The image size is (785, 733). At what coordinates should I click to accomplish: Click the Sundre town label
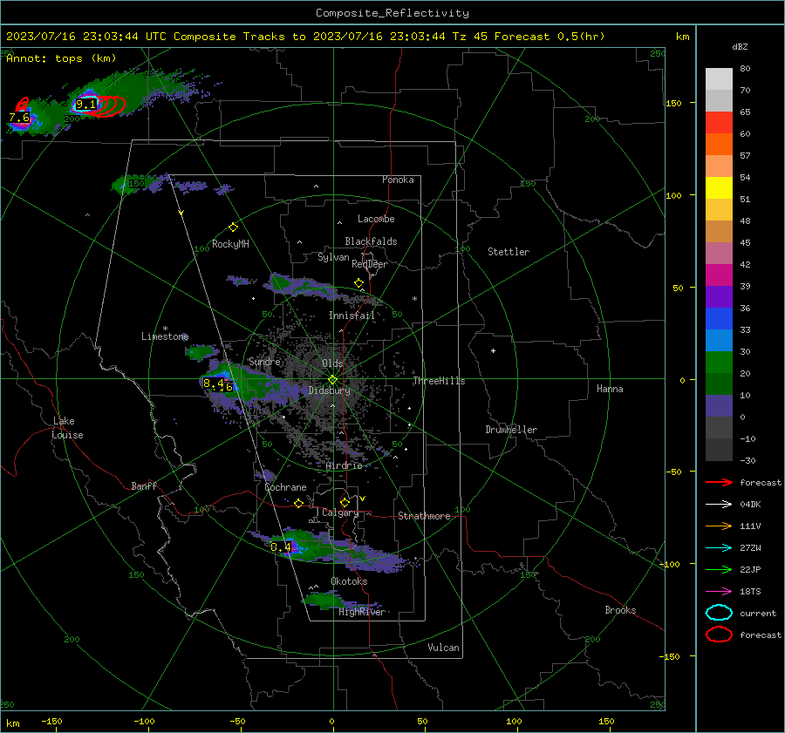(x=264, y=362)
